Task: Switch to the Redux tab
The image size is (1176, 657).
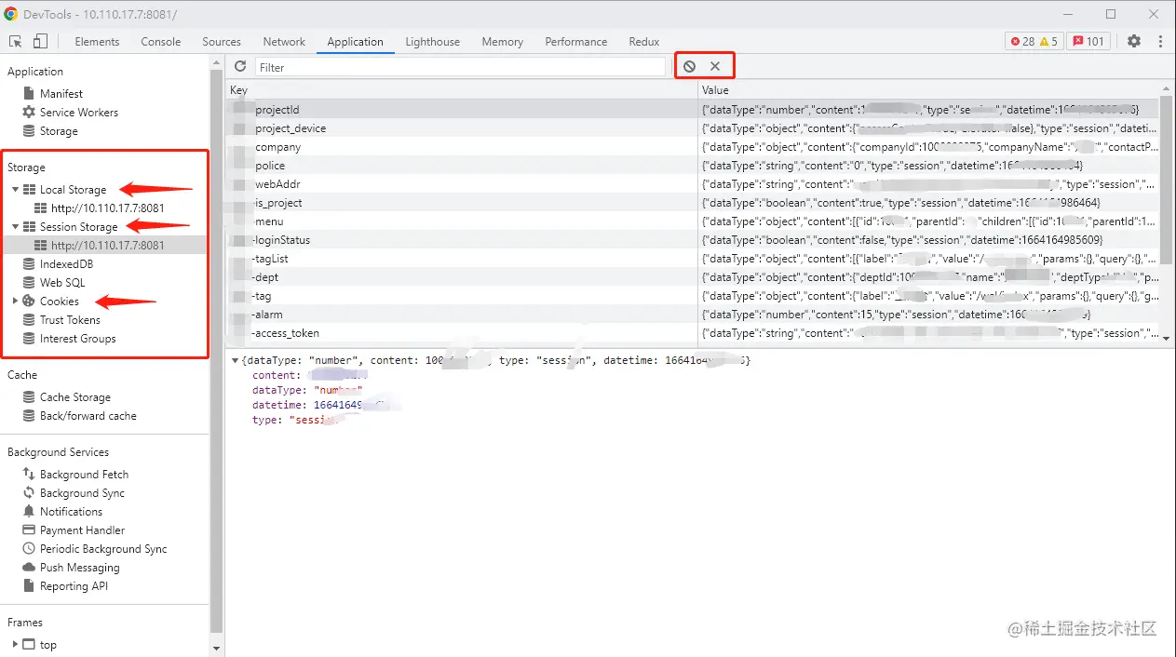Action: [x=644, y=42]
